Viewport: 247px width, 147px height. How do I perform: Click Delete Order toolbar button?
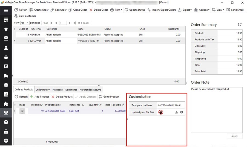click(x=99, y=10)
